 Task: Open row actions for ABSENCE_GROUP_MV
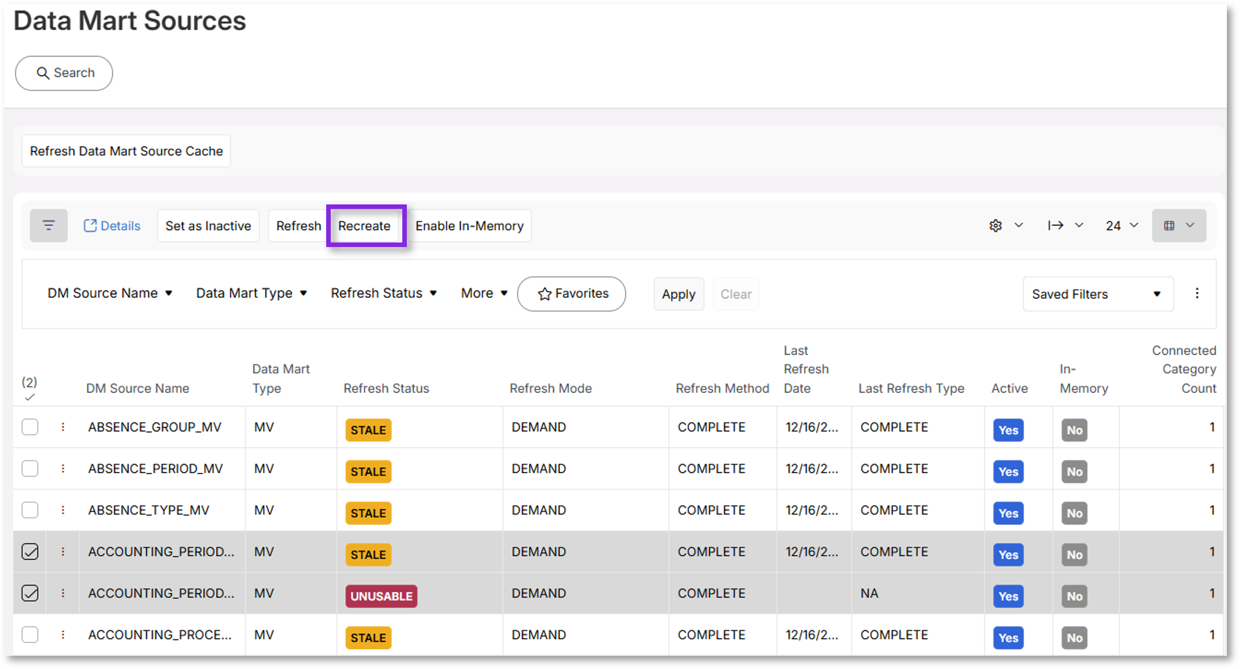[63, 427]
